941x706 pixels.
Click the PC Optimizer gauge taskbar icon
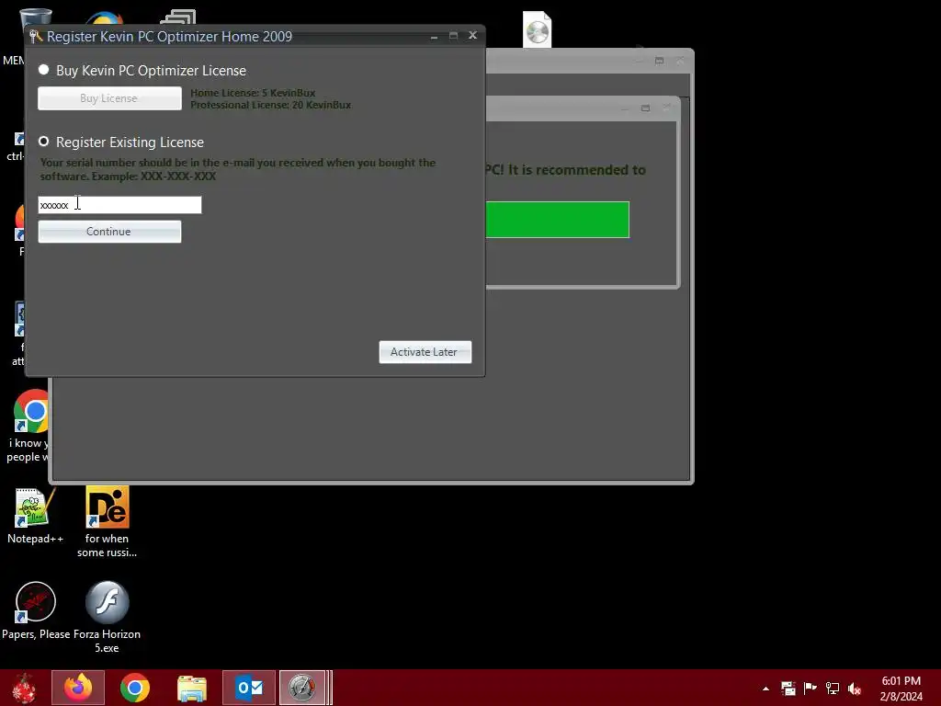pyautogui.click(x=301, y=688)
